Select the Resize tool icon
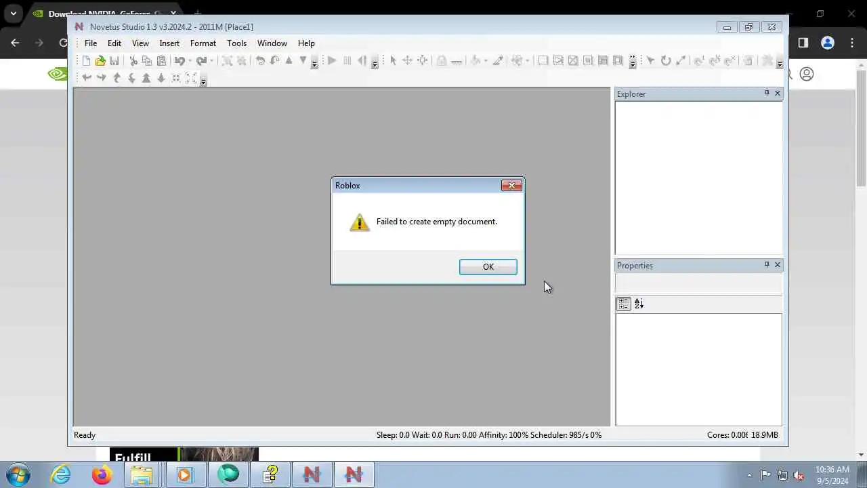The image size is (867, 488). (422, 61)
